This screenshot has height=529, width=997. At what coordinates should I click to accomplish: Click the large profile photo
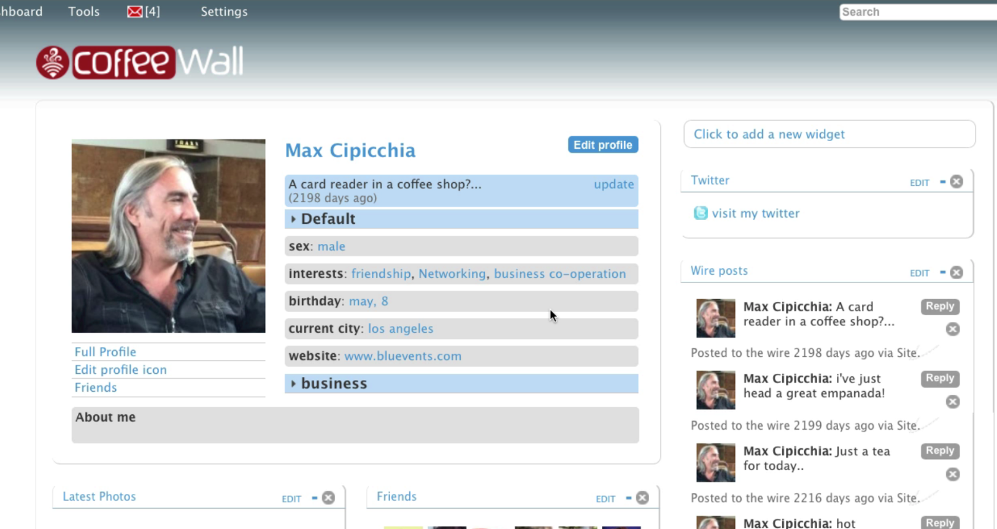(x=169, y=236)
